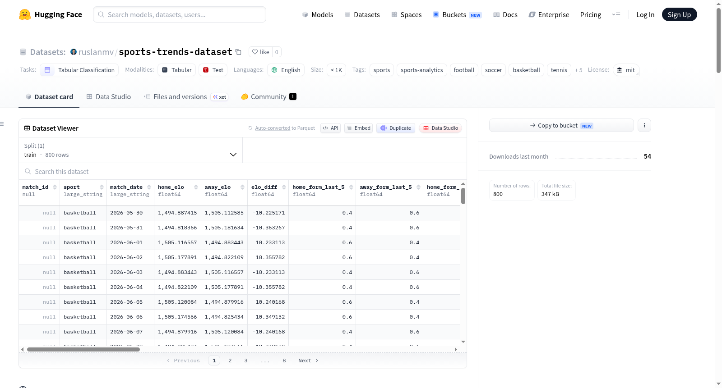Click ruslanmv user avatar
The image size is (722, 388).
pyautogui.click(x=74, y=52)
